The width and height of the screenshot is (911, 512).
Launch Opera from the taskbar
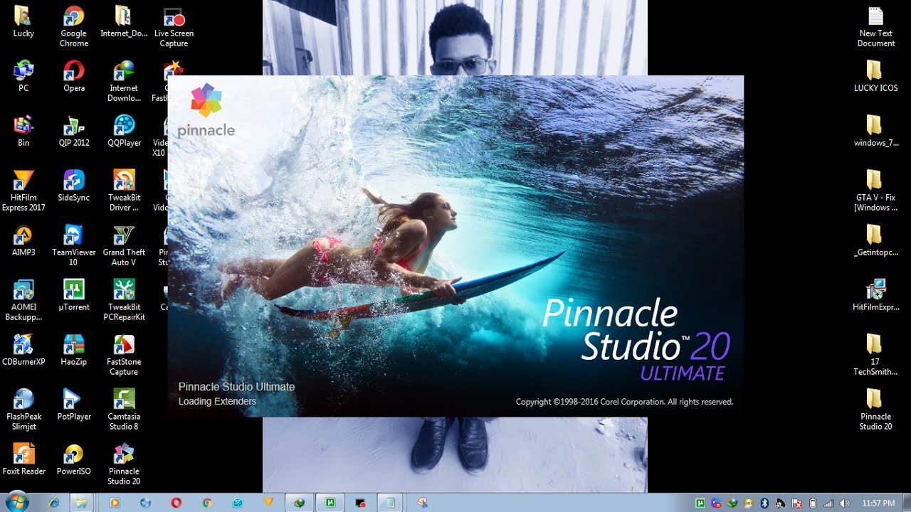177,502
